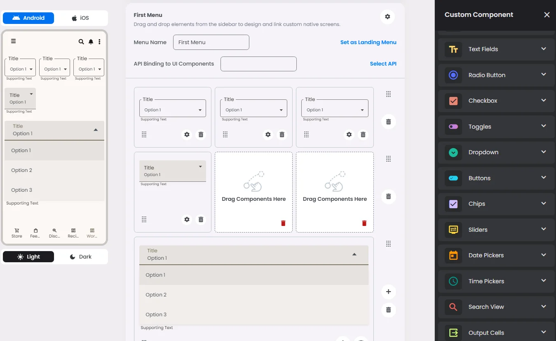Click the notification bell in phone preview

(x=91, y=42)
